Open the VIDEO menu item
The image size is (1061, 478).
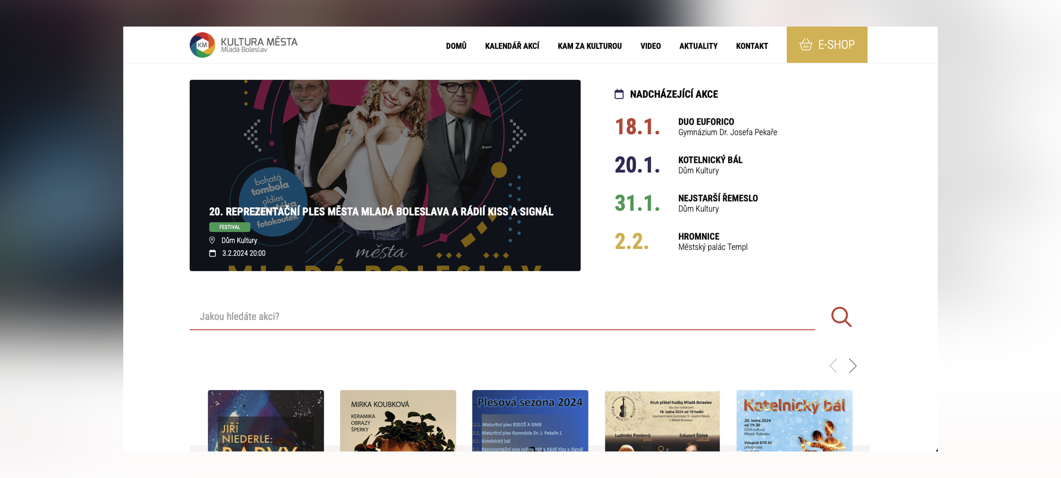[650, 46]
